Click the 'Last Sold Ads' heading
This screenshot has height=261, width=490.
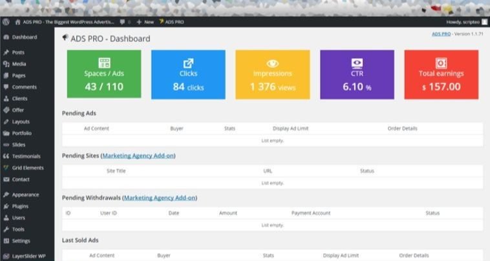80,240
